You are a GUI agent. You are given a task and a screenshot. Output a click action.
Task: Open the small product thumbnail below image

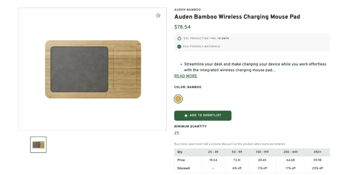38,145
